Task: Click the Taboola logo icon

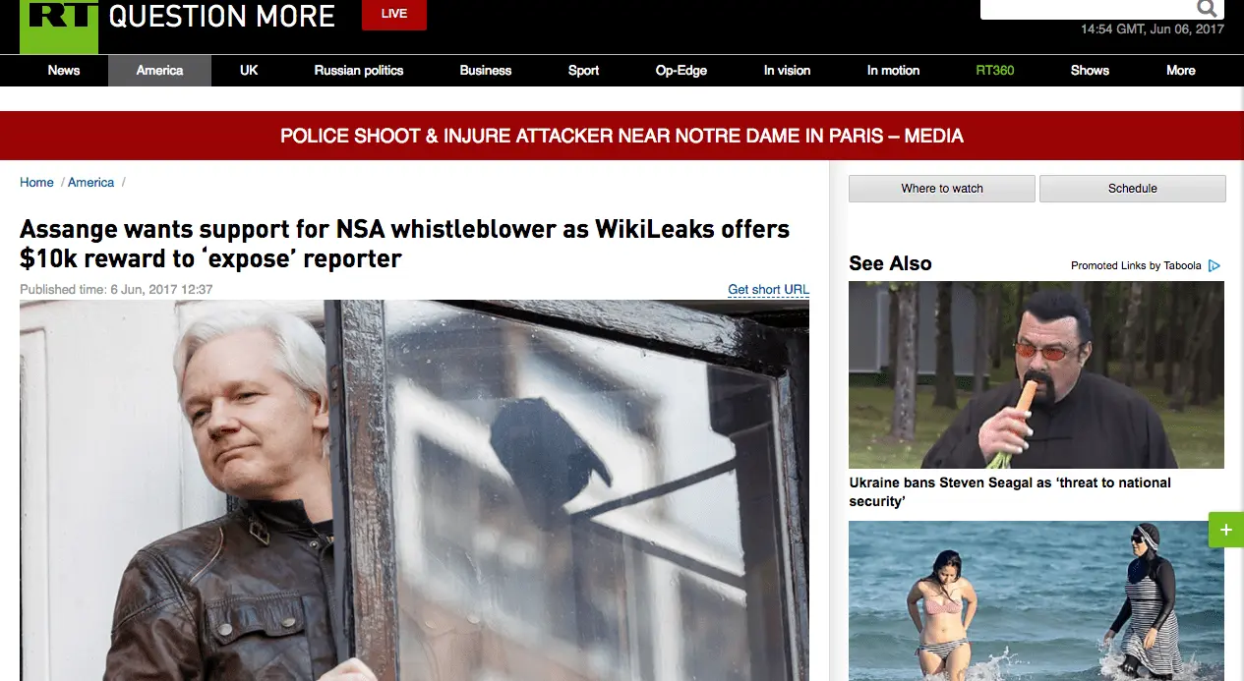Action: [1214, 265]
